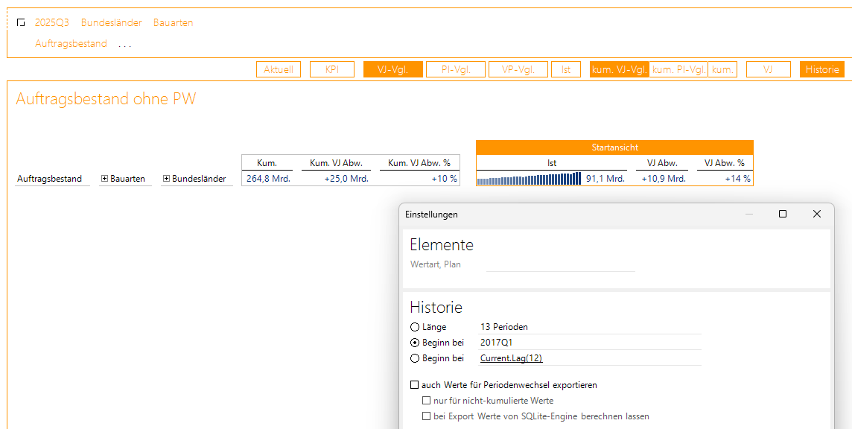Click the small square icon beside 2025Q3
This screenshot has width=852, height=429.
tap(21, 23)
